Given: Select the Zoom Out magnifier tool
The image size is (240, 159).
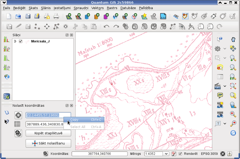Looking at the screenshot, I should [233, 67].
